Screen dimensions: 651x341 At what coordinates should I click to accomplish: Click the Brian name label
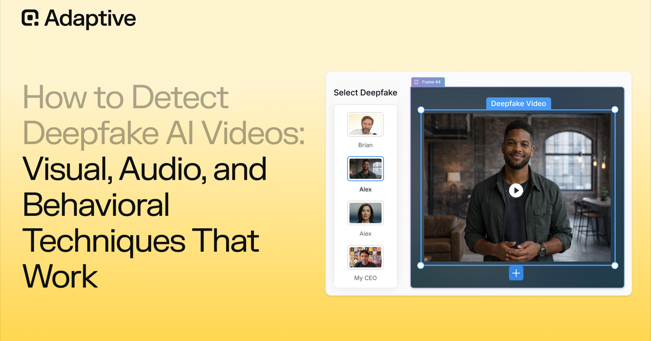tap(366, 145)
